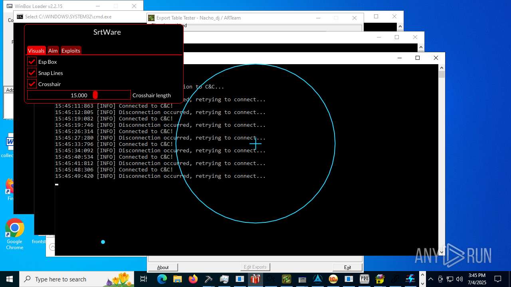Minimize the front console window

click(x=399, y=58)
